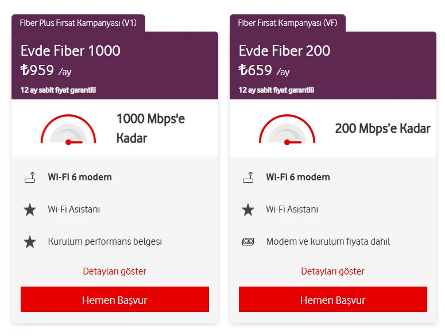Click the Evde Fiber 1000 plan title
The image size is (445, 336).
point(71,51)
